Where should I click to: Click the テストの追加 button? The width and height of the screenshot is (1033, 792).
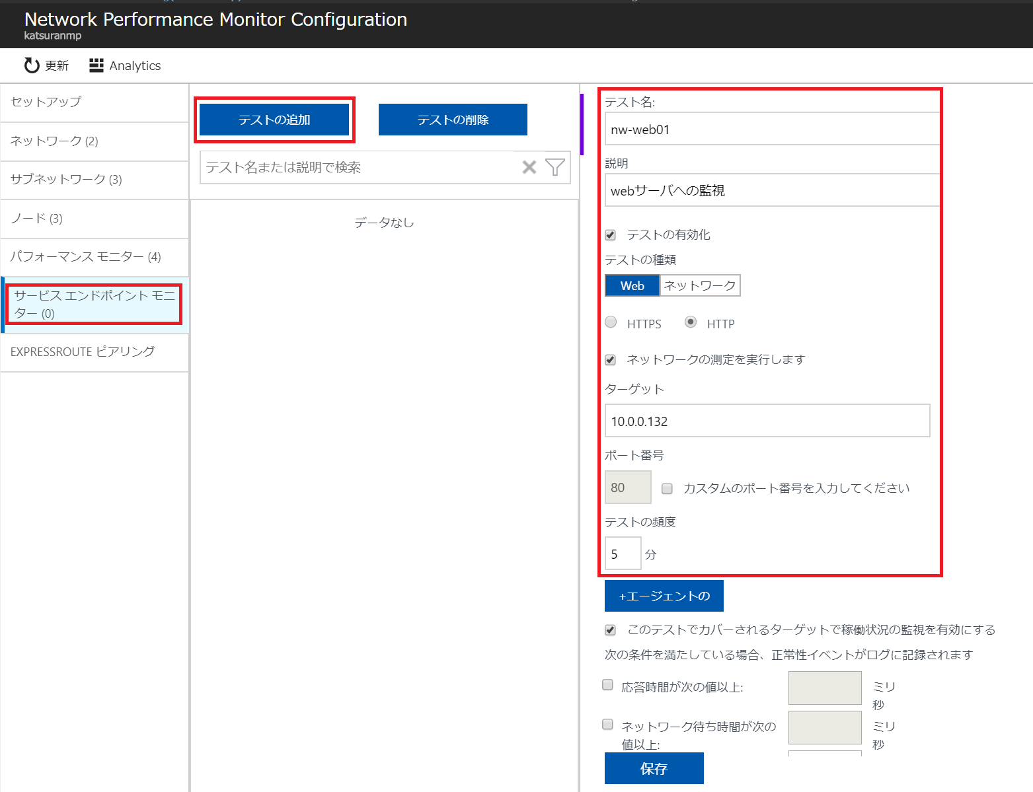[x=274, y=120]
